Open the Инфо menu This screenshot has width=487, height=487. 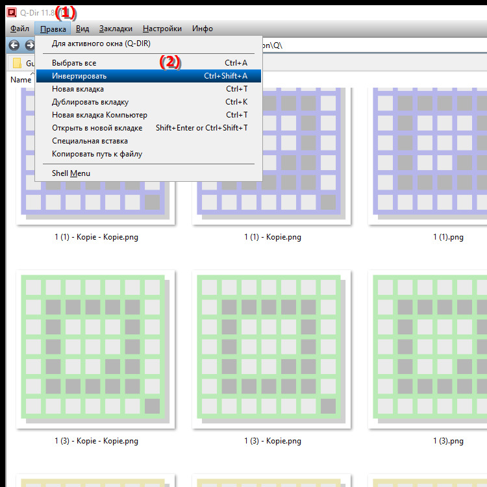point(203,29)
